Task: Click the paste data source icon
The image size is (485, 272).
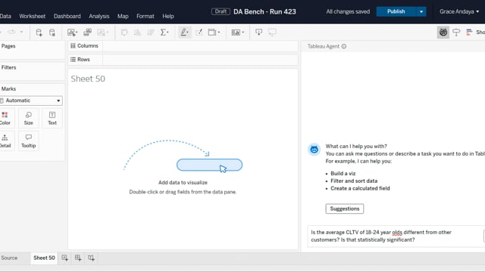Action: click(52, 32)
